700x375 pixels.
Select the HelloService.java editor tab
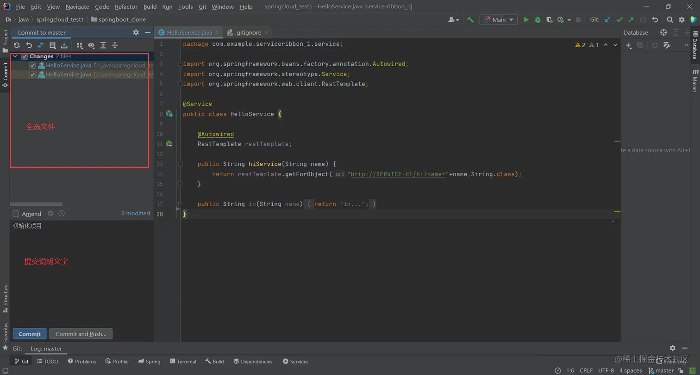(188, 32)
